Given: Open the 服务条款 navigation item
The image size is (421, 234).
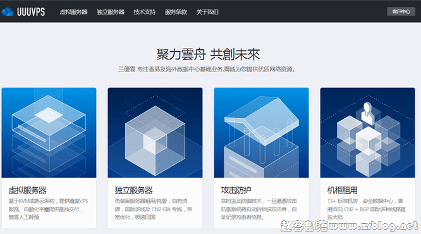Looking at the screenshot, I should pyautogui.click(x=176, y=12).
